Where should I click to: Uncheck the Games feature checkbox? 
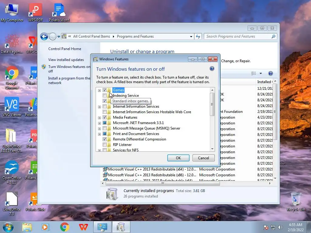click(x=104, y=90)
